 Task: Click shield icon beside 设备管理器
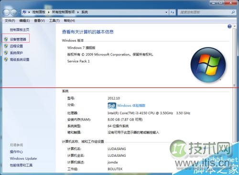point(6,39)
